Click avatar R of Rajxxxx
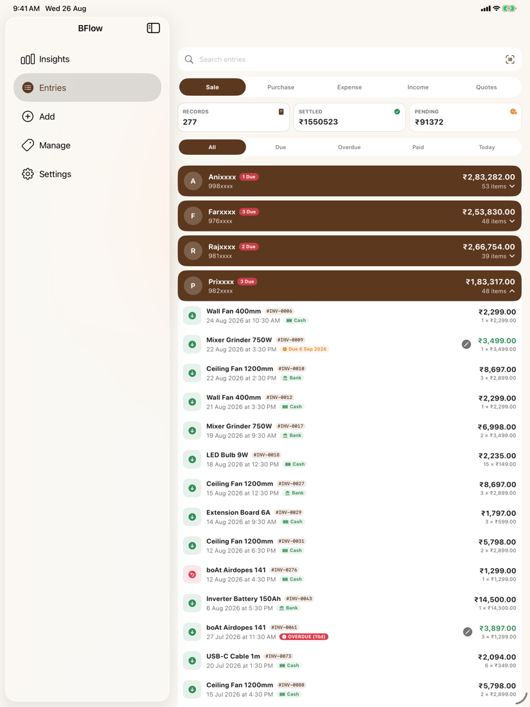 (193, 251)
